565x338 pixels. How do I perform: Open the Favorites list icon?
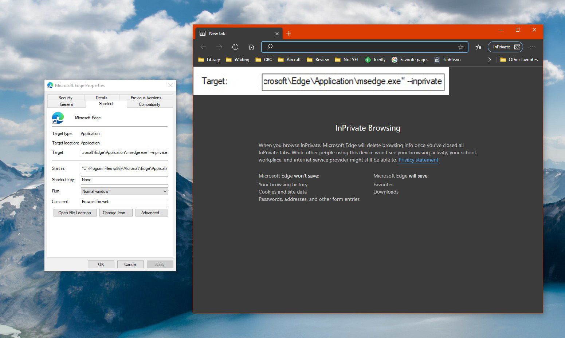coord(478,47)
